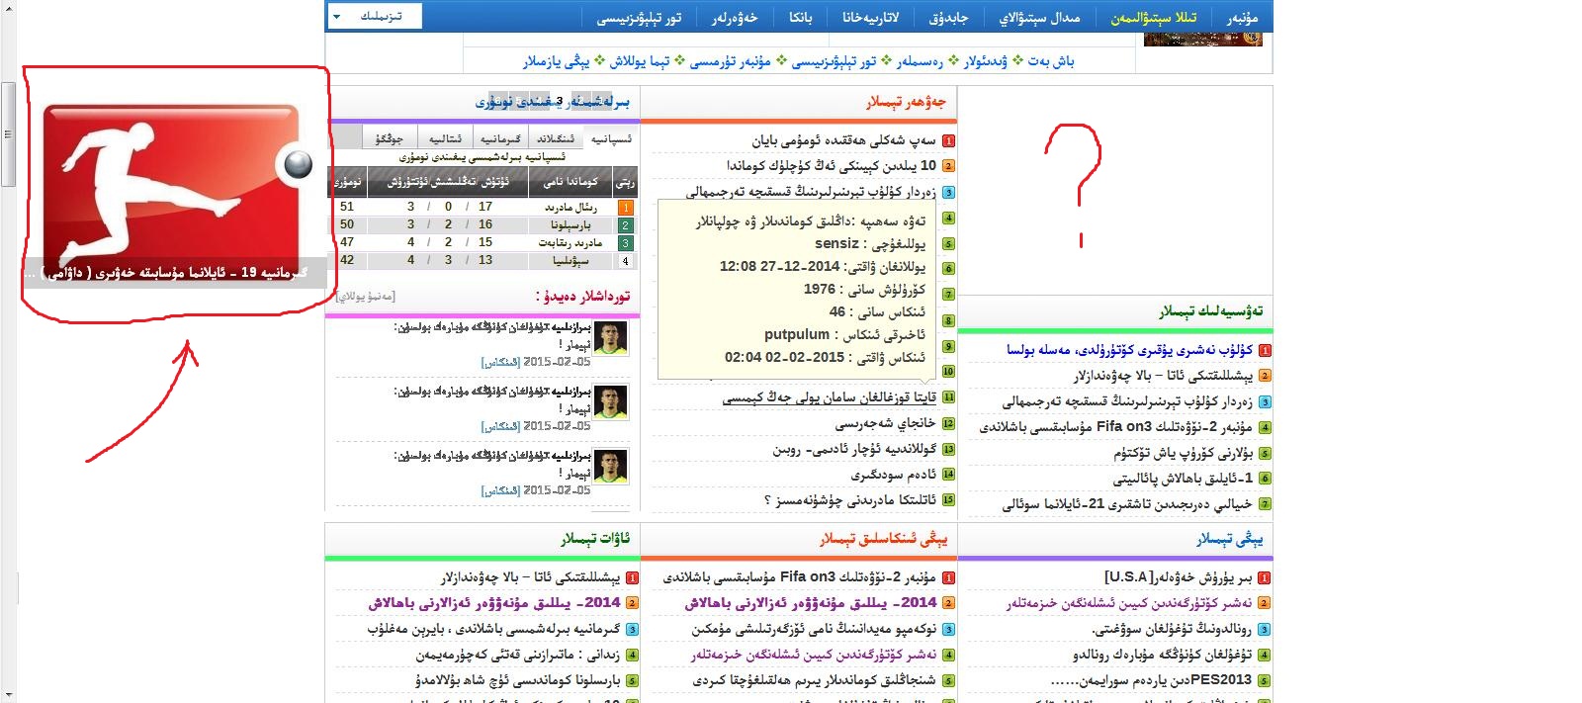Switch to the جۇڭگو league tab
Image resolution: width=1582 pixels, height=703 pixels.
(390, 139)
